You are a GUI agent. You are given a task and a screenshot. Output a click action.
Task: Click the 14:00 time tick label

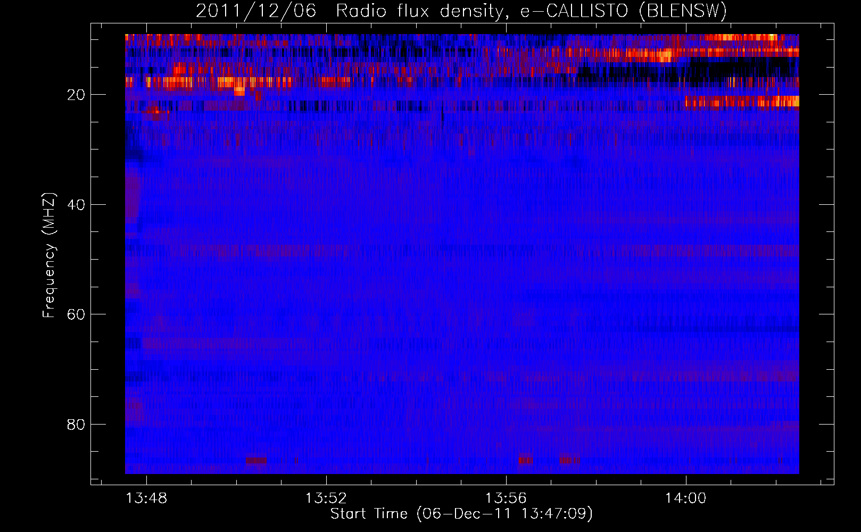coord(685,498)
